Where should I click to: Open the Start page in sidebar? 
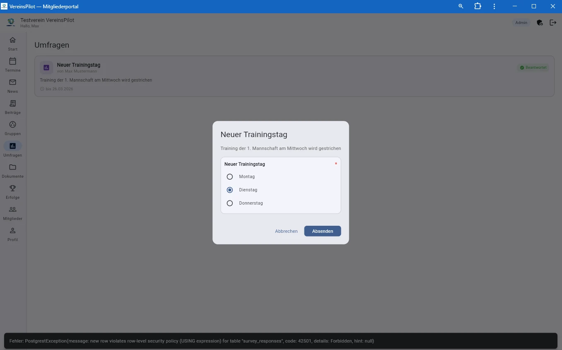pyautogui.click(x=12, y=43)
